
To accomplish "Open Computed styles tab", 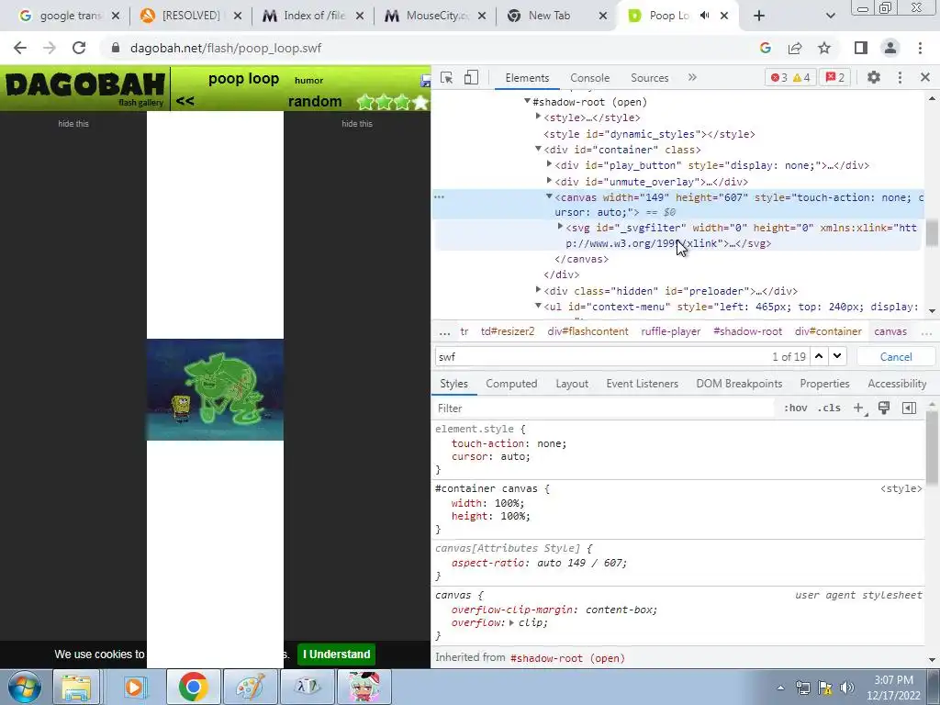I will click(x=511, y=384).
